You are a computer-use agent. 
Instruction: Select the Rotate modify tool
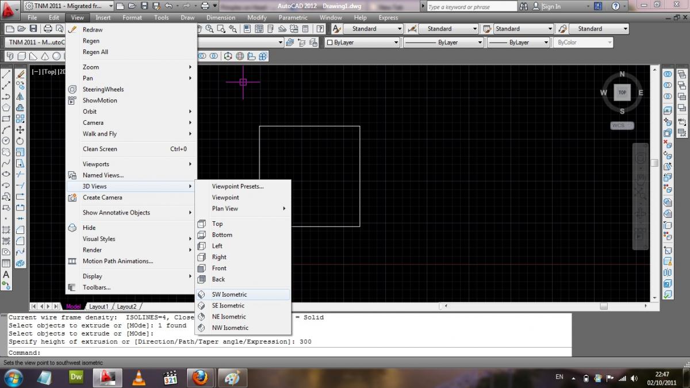pyautogui.click(x=20, y=141)
